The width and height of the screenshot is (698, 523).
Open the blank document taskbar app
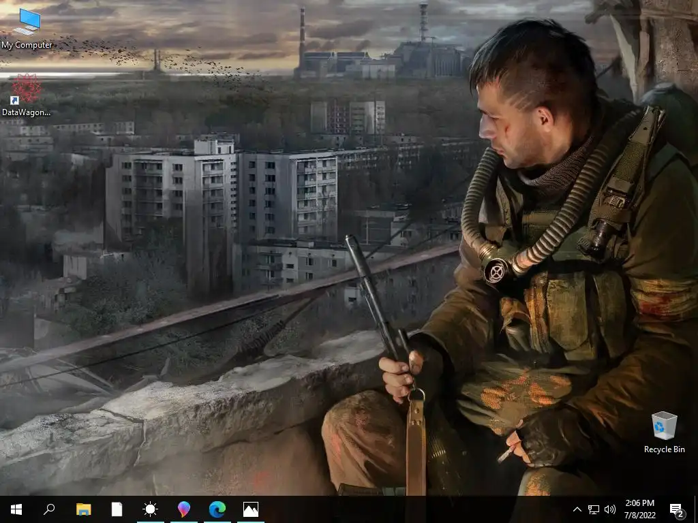117,509
